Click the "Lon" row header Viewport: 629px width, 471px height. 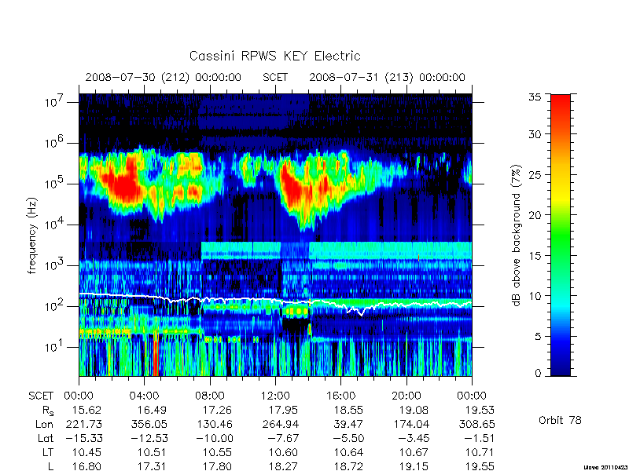coord(45,424)
